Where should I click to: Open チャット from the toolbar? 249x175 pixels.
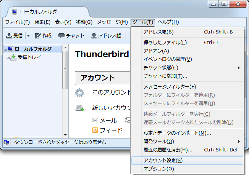(x=71, y=36)
